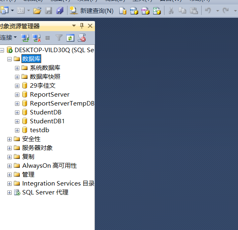Select the 管理 folder

point(28,175)
